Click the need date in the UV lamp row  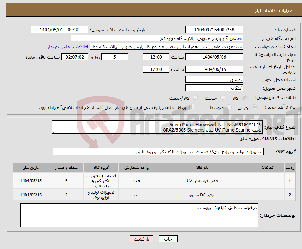[x=31, y=181]
